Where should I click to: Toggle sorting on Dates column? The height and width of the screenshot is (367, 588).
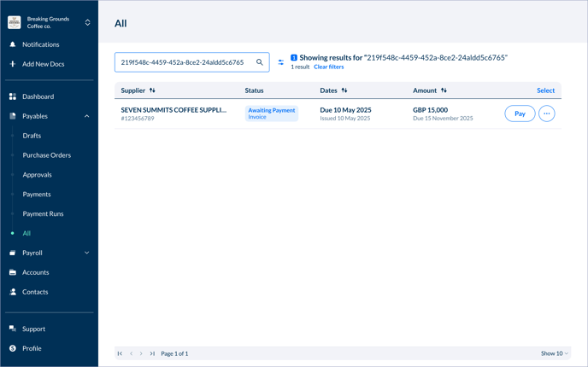(344, 90)
